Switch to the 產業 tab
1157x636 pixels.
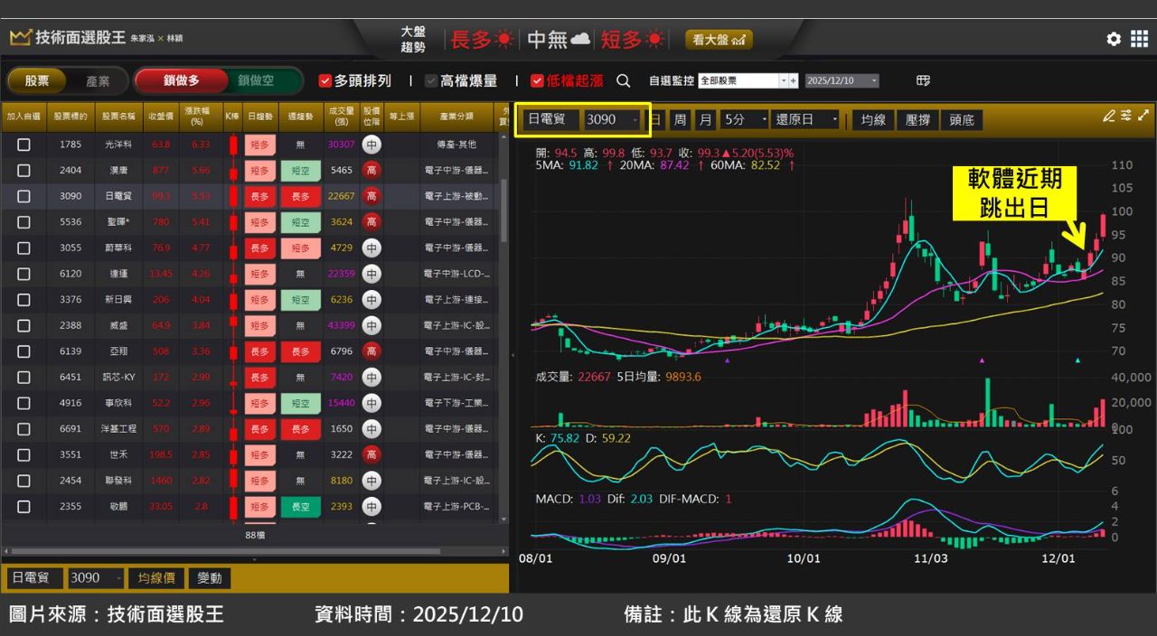click(x=98, y=80)
